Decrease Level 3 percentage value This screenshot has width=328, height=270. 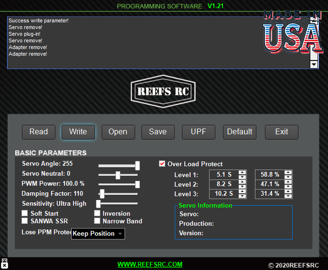coord(288,196)
